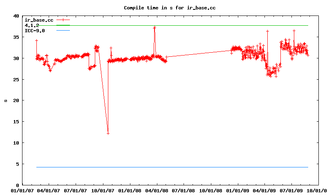Click the first data point at 34 seconds
327x196 pixels.
pyautogui.click(x=36, y=40)
